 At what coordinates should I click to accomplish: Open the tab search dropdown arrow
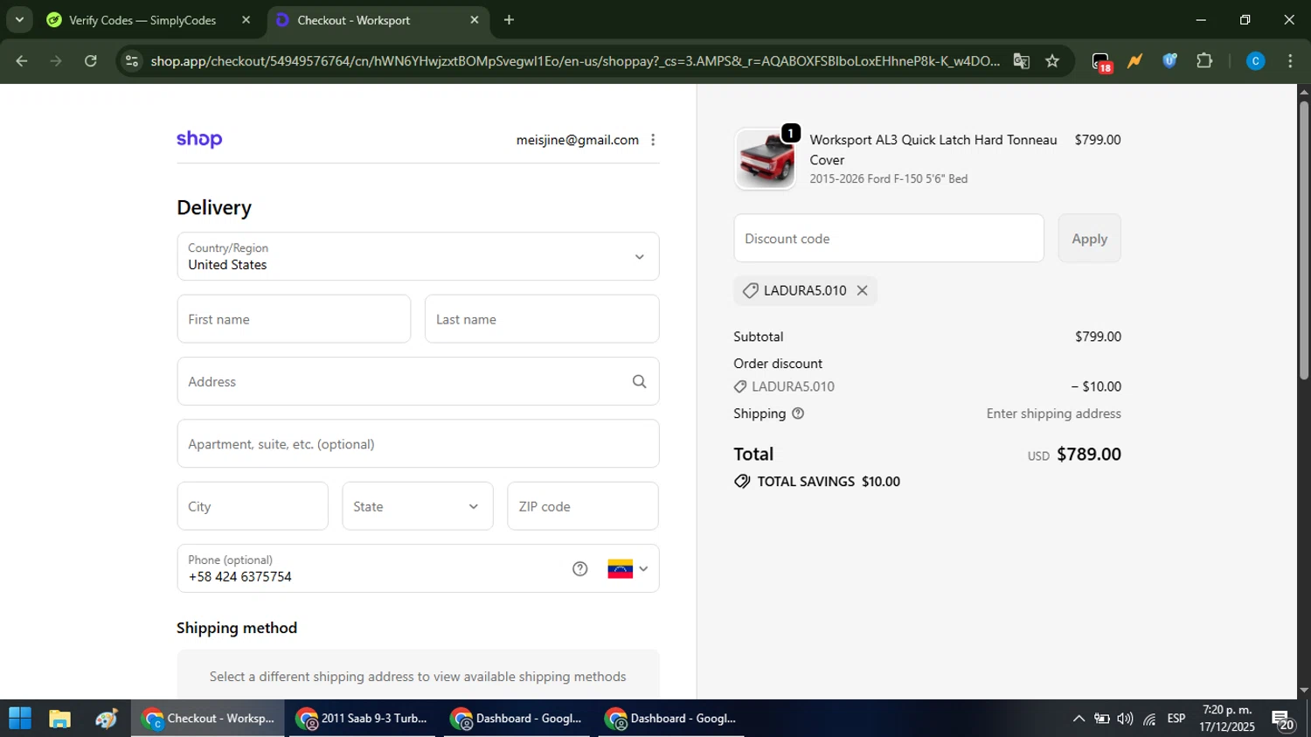(19, 19)
